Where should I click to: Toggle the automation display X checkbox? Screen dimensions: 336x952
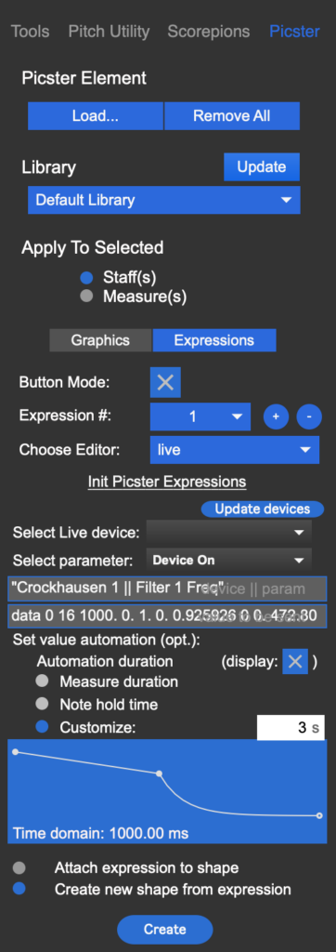pyautogui.click(x=295, y=661)
